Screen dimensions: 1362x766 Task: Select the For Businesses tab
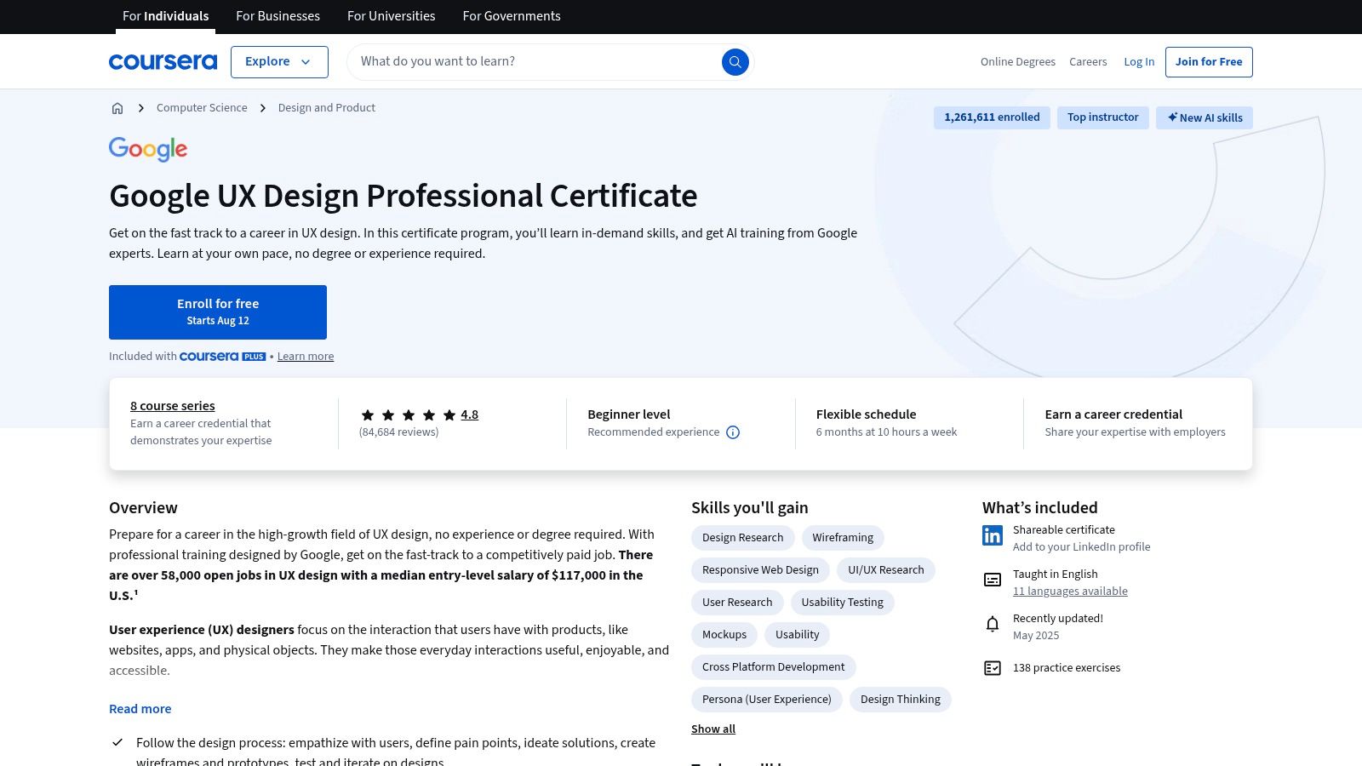pos(278,16)
